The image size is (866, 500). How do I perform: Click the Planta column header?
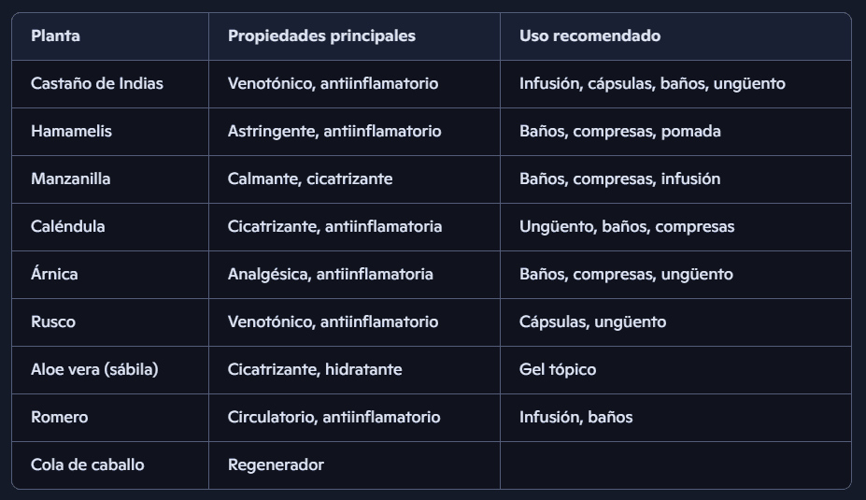point(55,36)
